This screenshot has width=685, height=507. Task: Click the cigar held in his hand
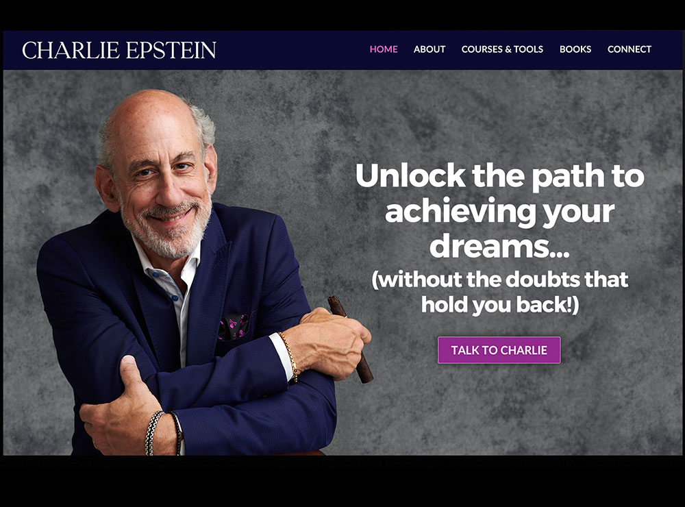[350, 339]
